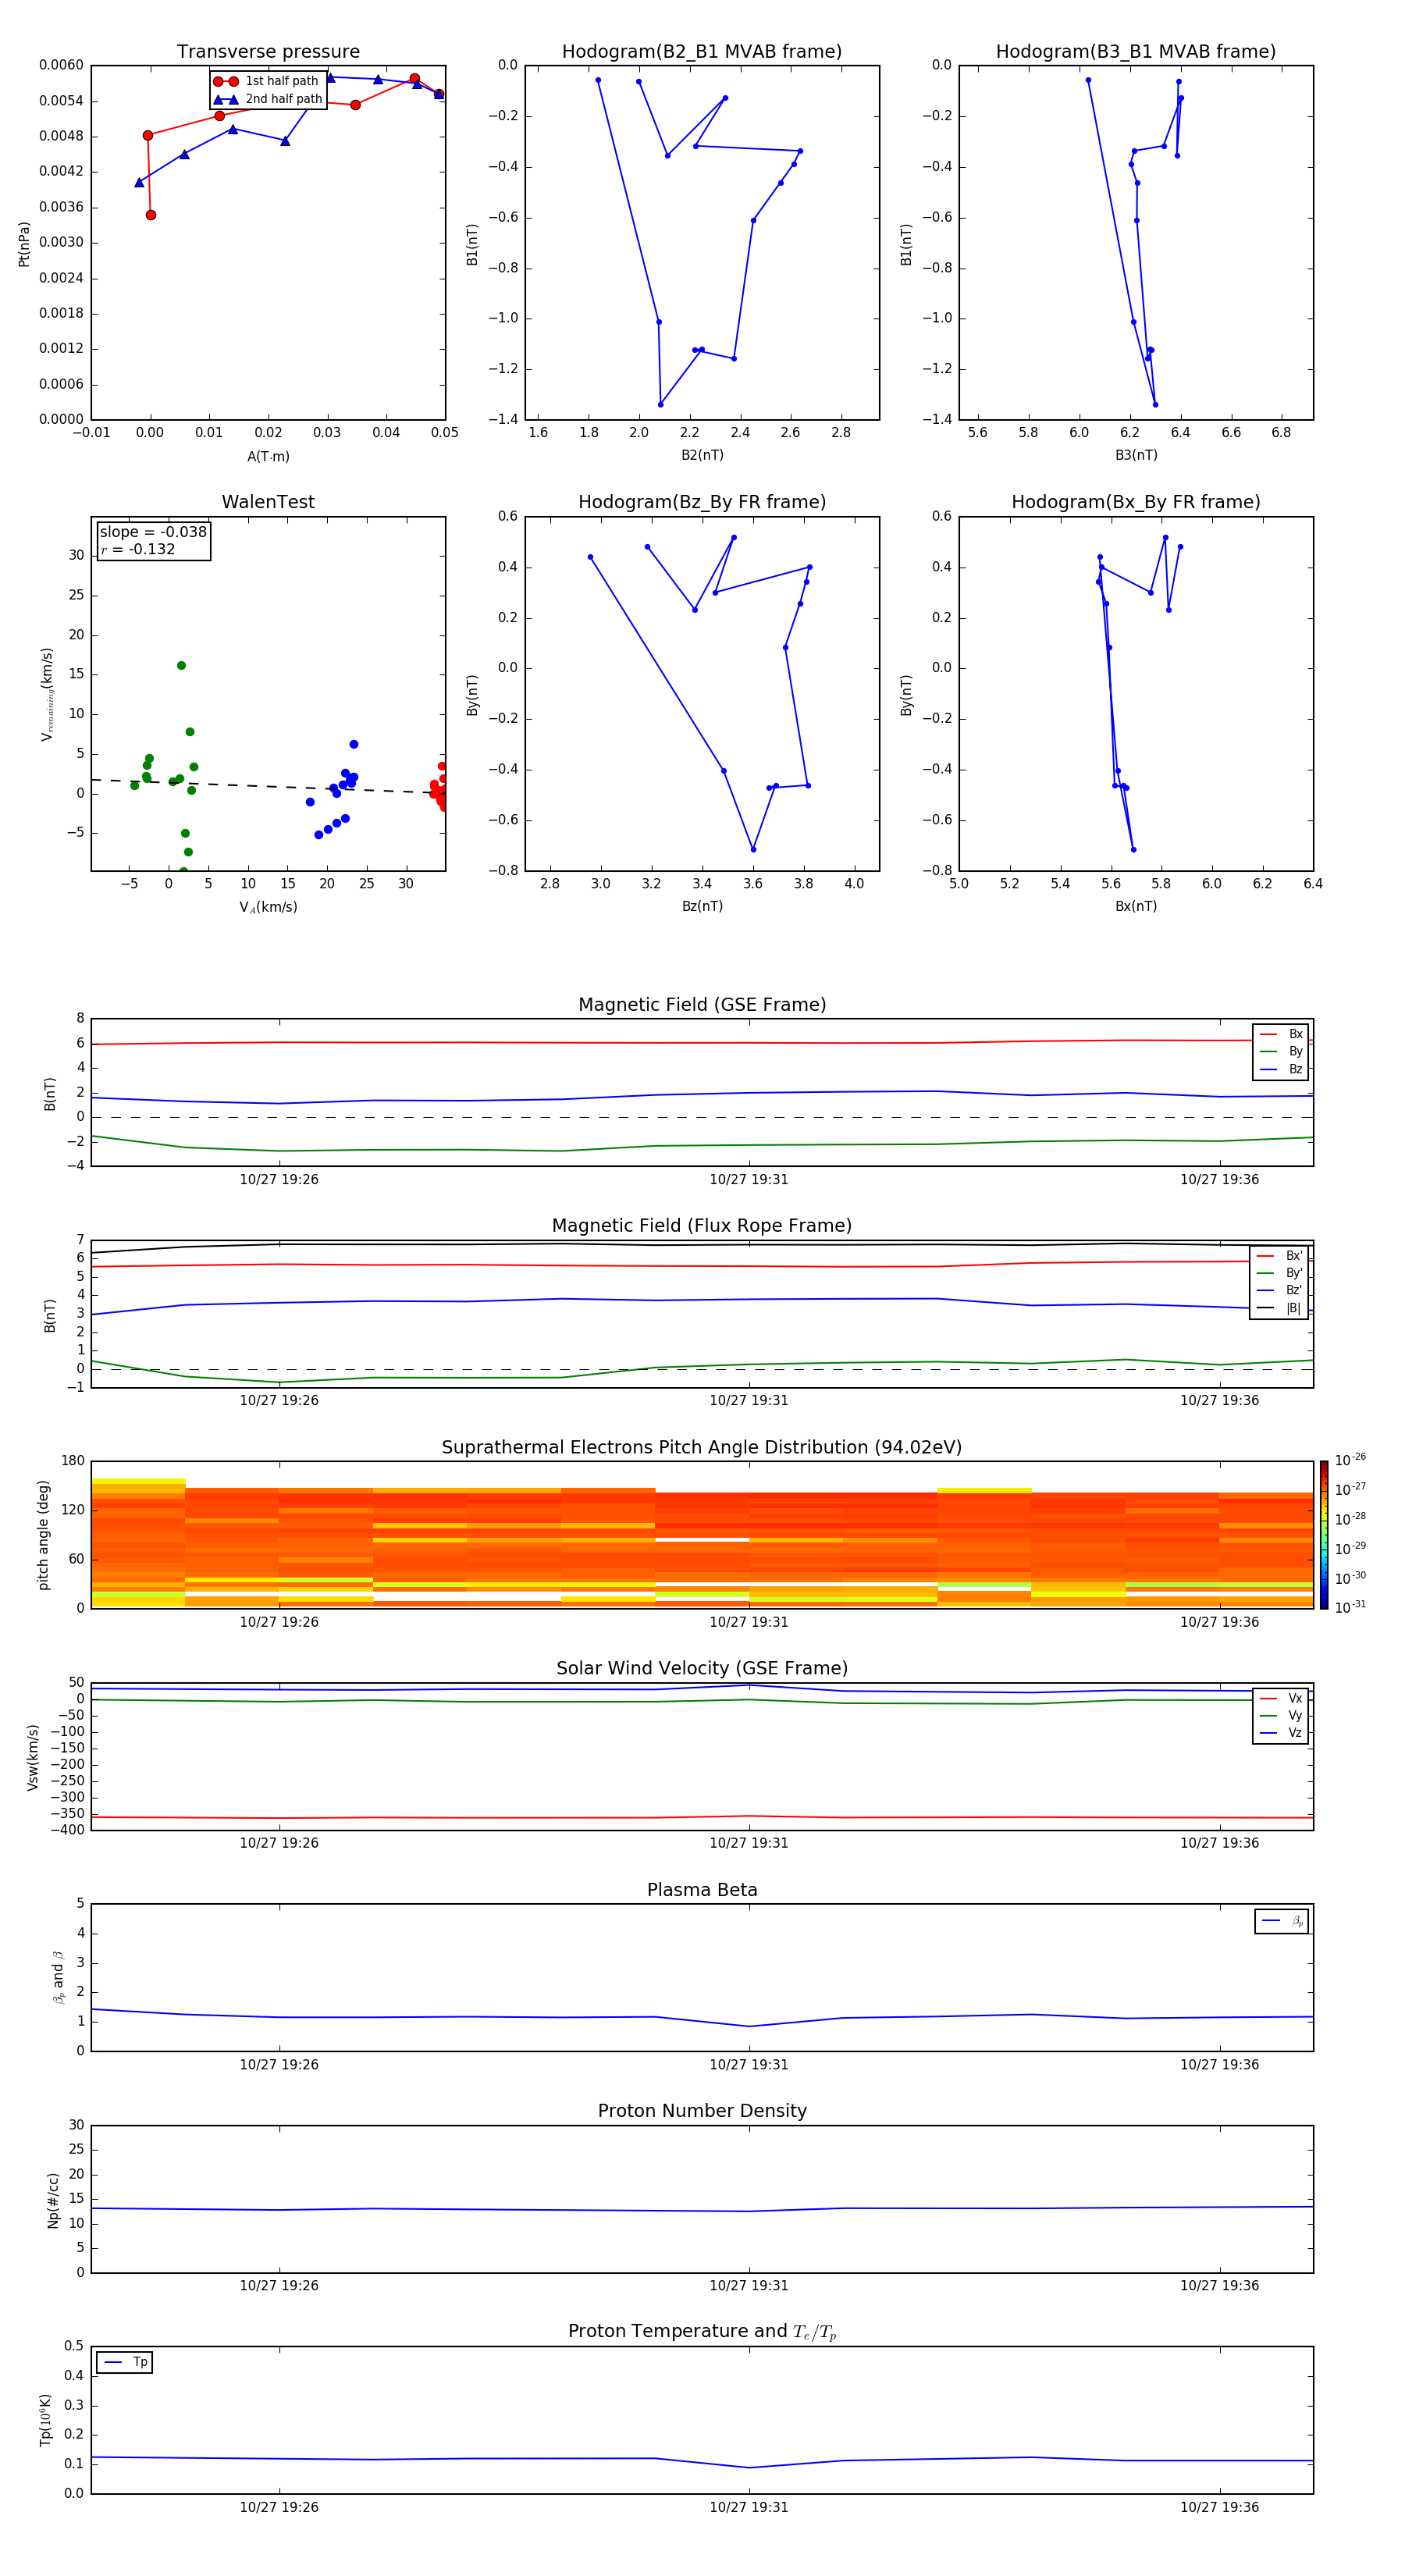Click the Vz legend entry in solar wind plot
Viewport: 1405px width, 2576px height.
point(1281,1732)
